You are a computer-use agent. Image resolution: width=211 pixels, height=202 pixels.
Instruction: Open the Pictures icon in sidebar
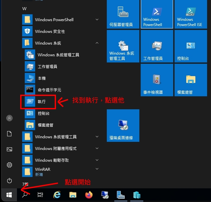pos(9,149)
